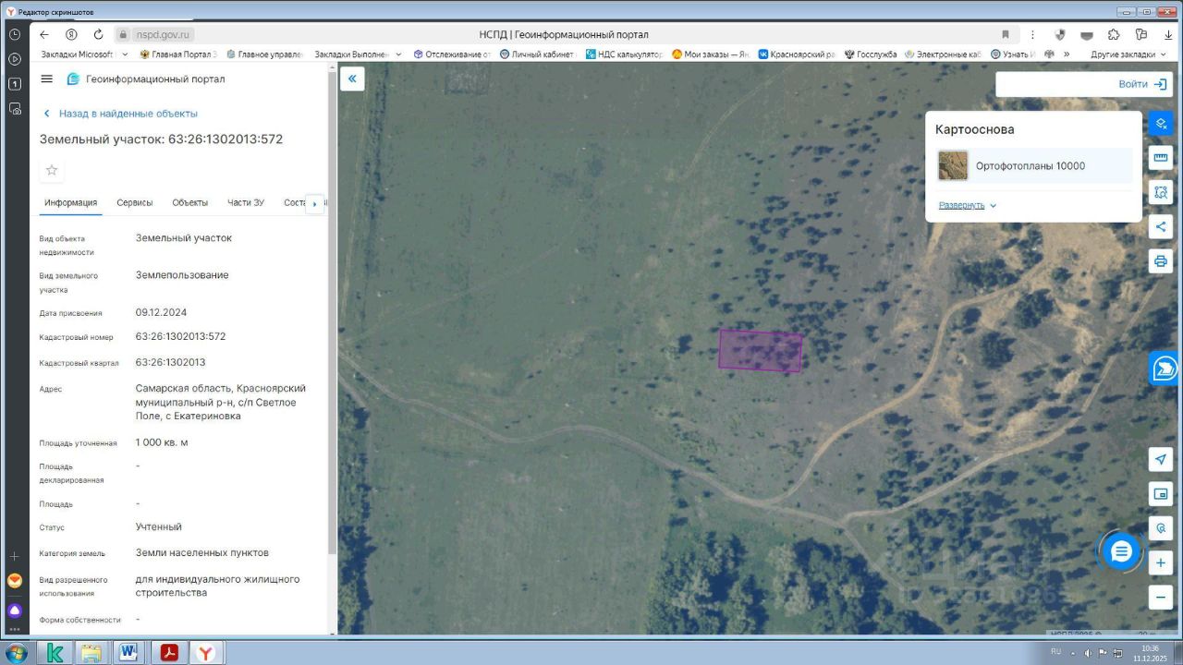1183x665 pixels.
Task: Select the Ортофотопланы 10000 basemap thumbnail
Action: pos(953,166)
